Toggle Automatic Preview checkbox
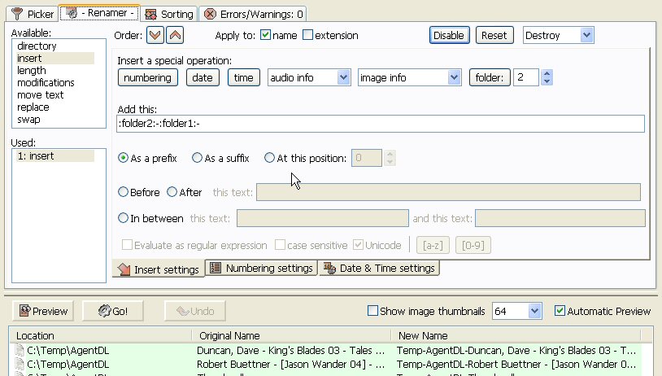 tap(560, 311)
